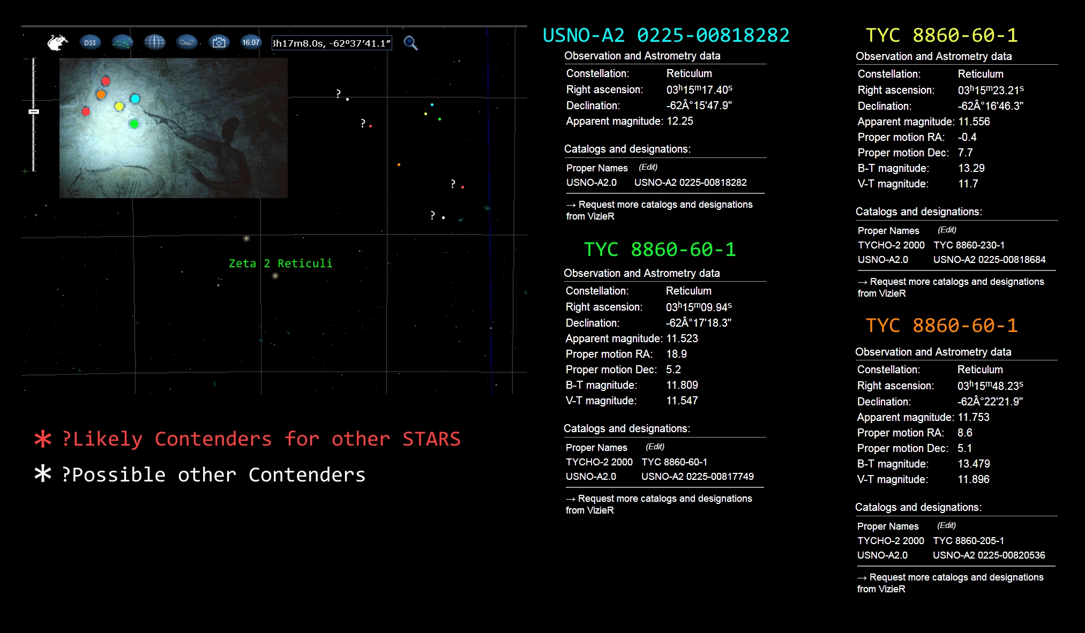Click the cyan dot on cave image

point(135,99)
